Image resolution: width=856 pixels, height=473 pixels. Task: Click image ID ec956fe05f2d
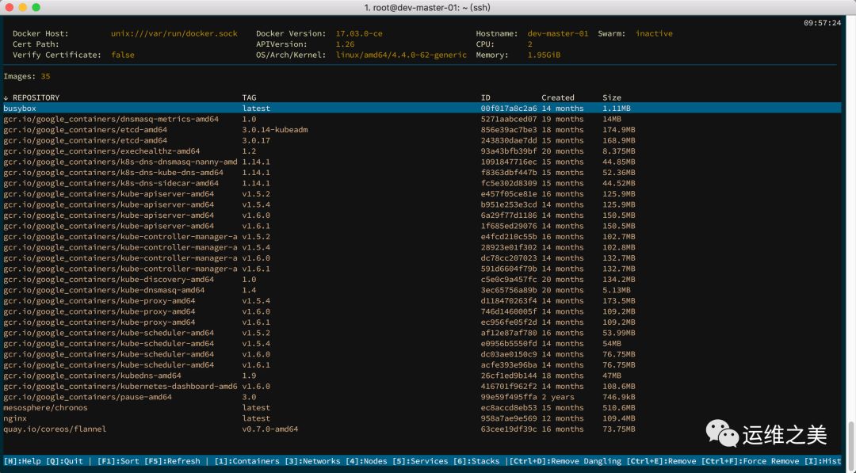coord(509,322)
